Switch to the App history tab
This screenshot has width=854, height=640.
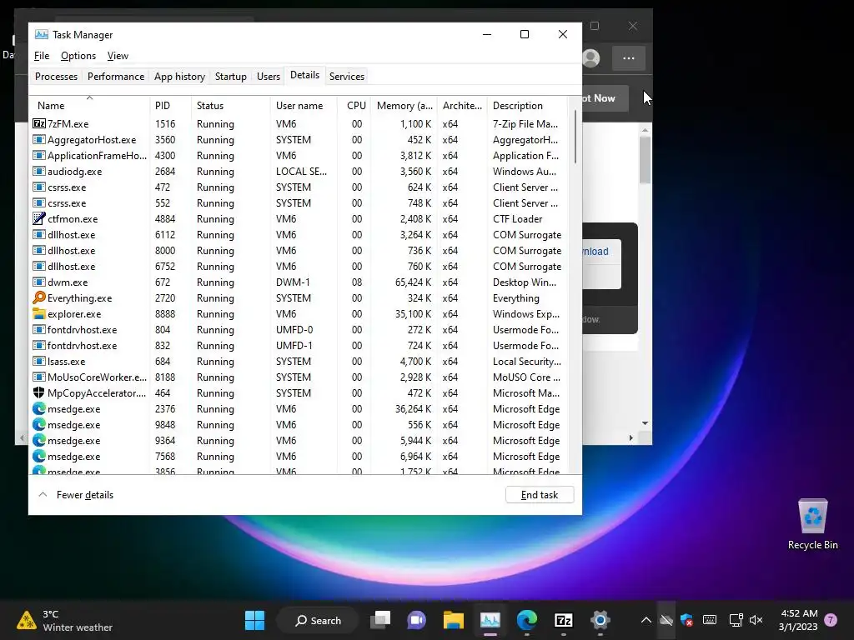[179, 76]
